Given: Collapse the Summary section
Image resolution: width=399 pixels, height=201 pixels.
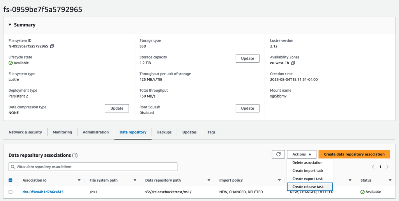Looking at the screenshot, I should click(x=10, y=25).
